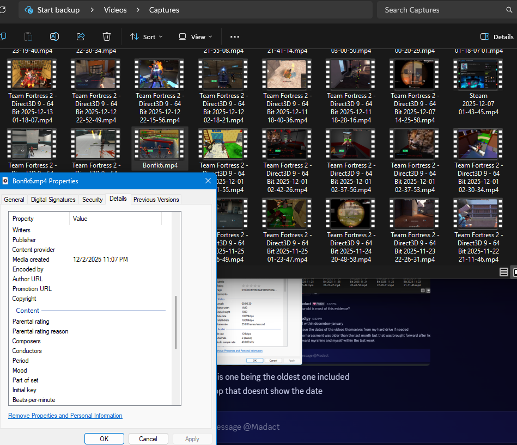This screenshot has width=517, height=445.
Task: Open the View dropdown
Action: pyautogui.click(x=194, y=36)
